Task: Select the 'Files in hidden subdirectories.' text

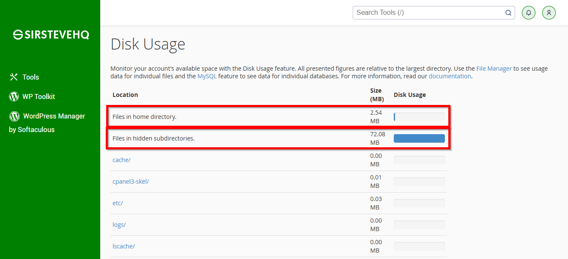Action: [154, 138]
